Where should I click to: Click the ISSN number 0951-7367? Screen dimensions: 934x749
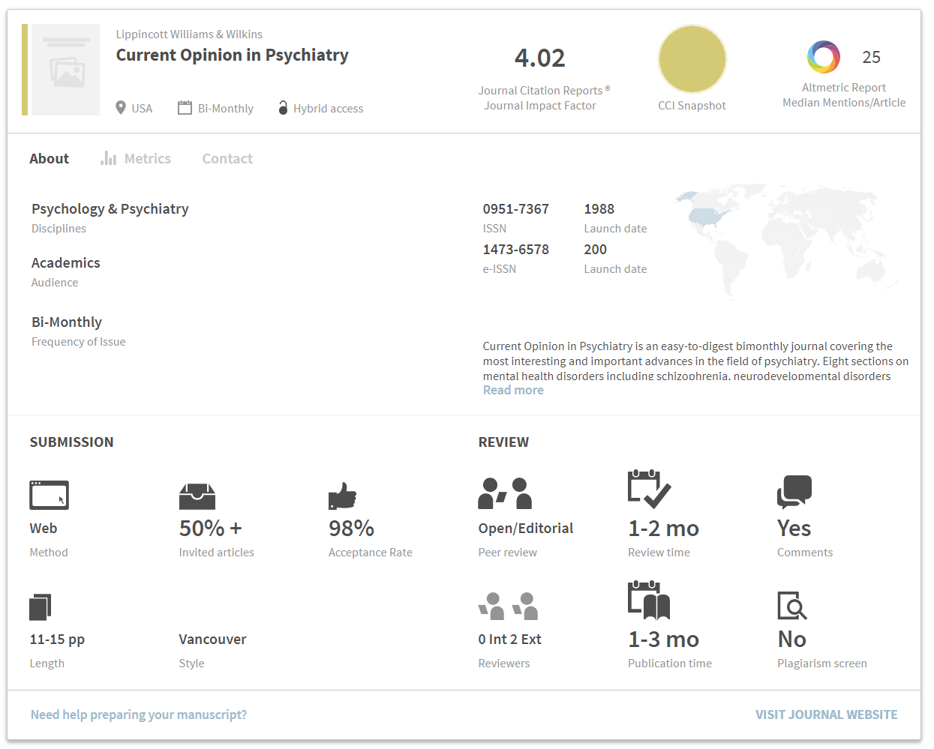516,208
